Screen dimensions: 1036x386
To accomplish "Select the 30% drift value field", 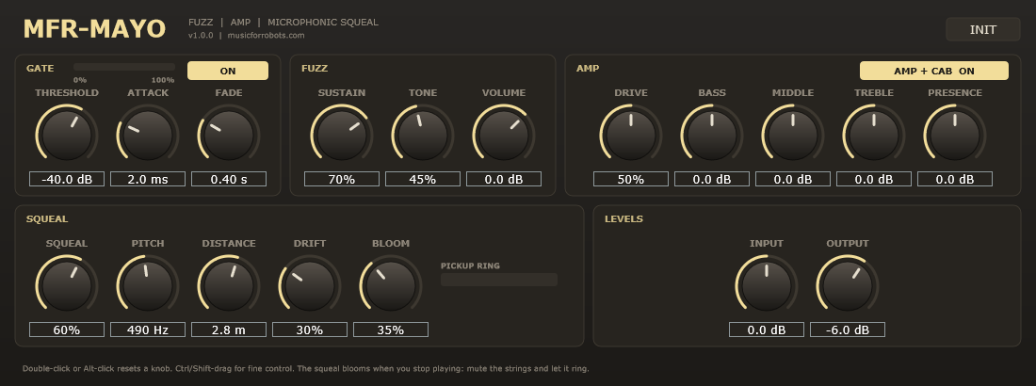I will click(310, 330).
